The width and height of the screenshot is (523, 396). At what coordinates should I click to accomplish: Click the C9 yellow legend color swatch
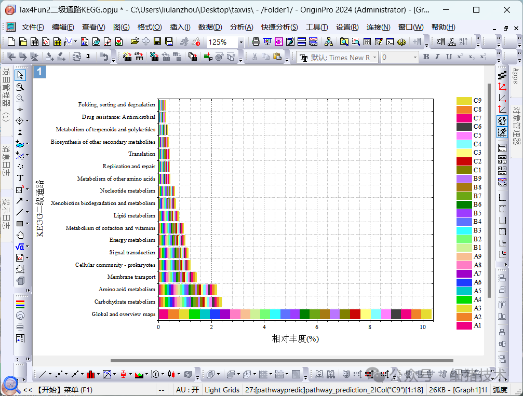(464, 101)
